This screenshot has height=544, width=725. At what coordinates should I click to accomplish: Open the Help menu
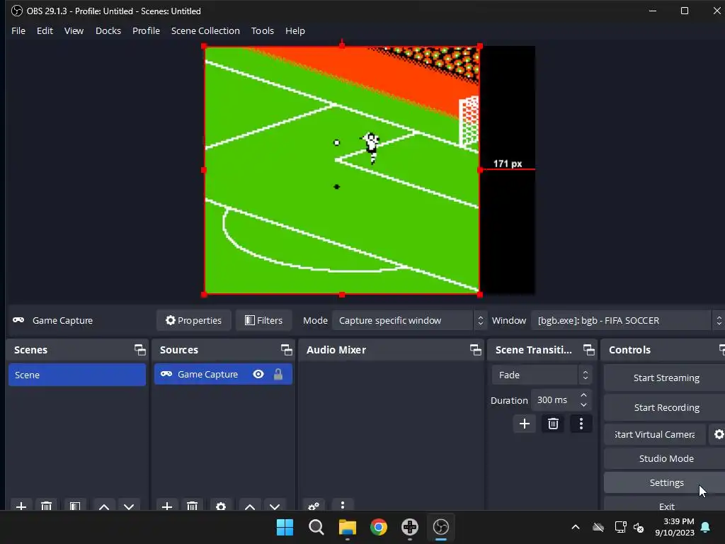point(295,30)
